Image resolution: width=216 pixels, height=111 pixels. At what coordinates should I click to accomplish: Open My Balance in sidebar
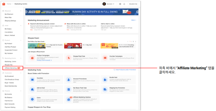(8, 98)
